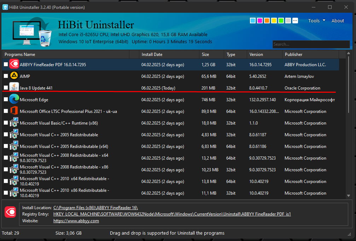356x241 pixels.
Task: Check the ABBYY FineReader PDF checkbox
Action: coord(6,65)
